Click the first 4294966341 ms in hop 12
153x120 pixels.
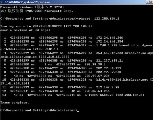22,91
